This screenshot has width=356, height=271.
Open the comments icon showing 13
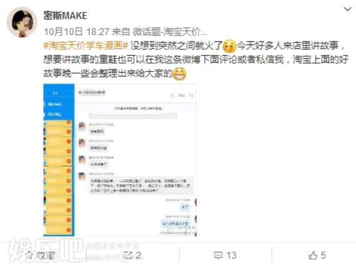pos(225,255)
